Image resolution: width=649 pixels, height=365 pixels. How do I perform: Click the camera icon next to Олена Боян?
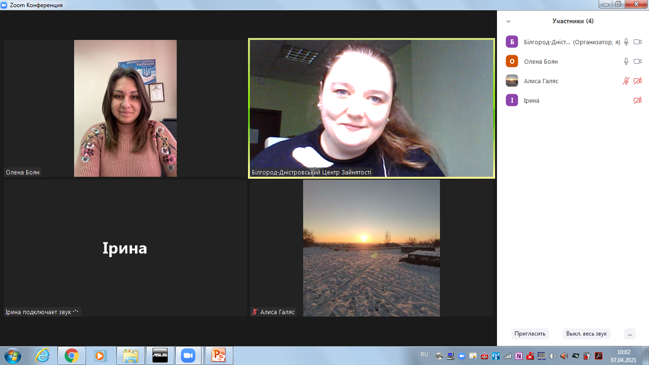(x=638, y=61)
